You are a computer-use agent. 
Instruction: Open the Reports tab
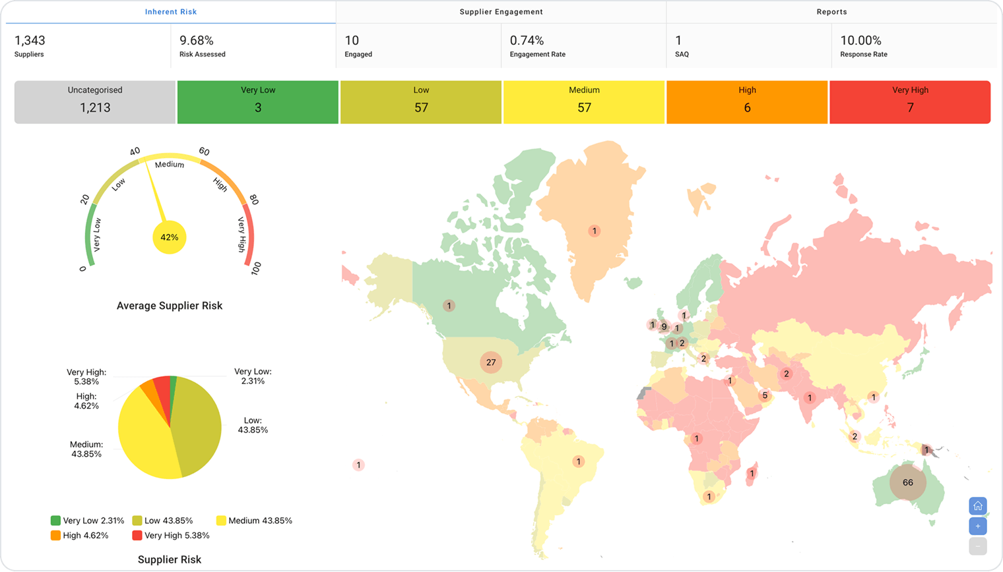pos(833,11)
